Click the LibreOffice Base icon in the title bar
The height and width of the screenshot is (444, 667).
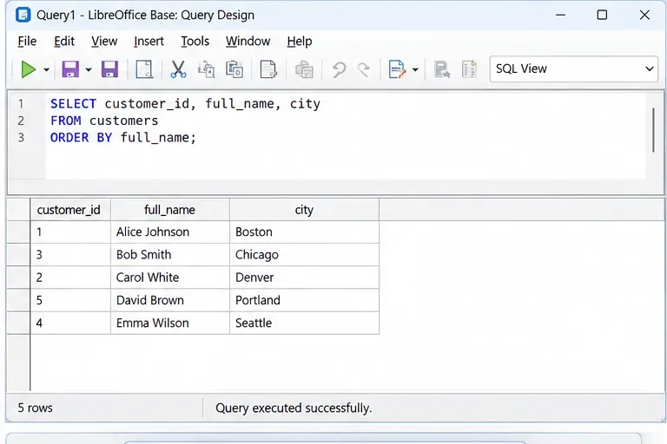(x=23, y=15)
